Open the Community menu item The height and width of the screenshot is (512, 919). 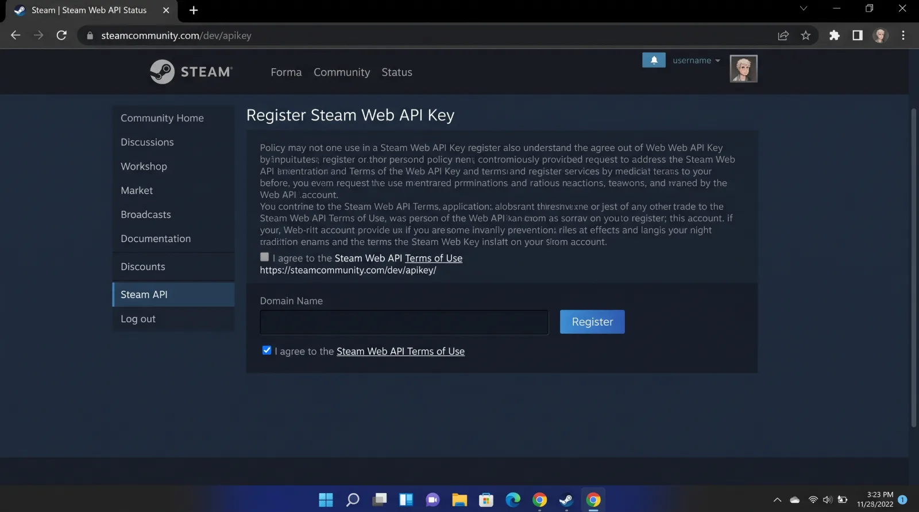point(342,72)
